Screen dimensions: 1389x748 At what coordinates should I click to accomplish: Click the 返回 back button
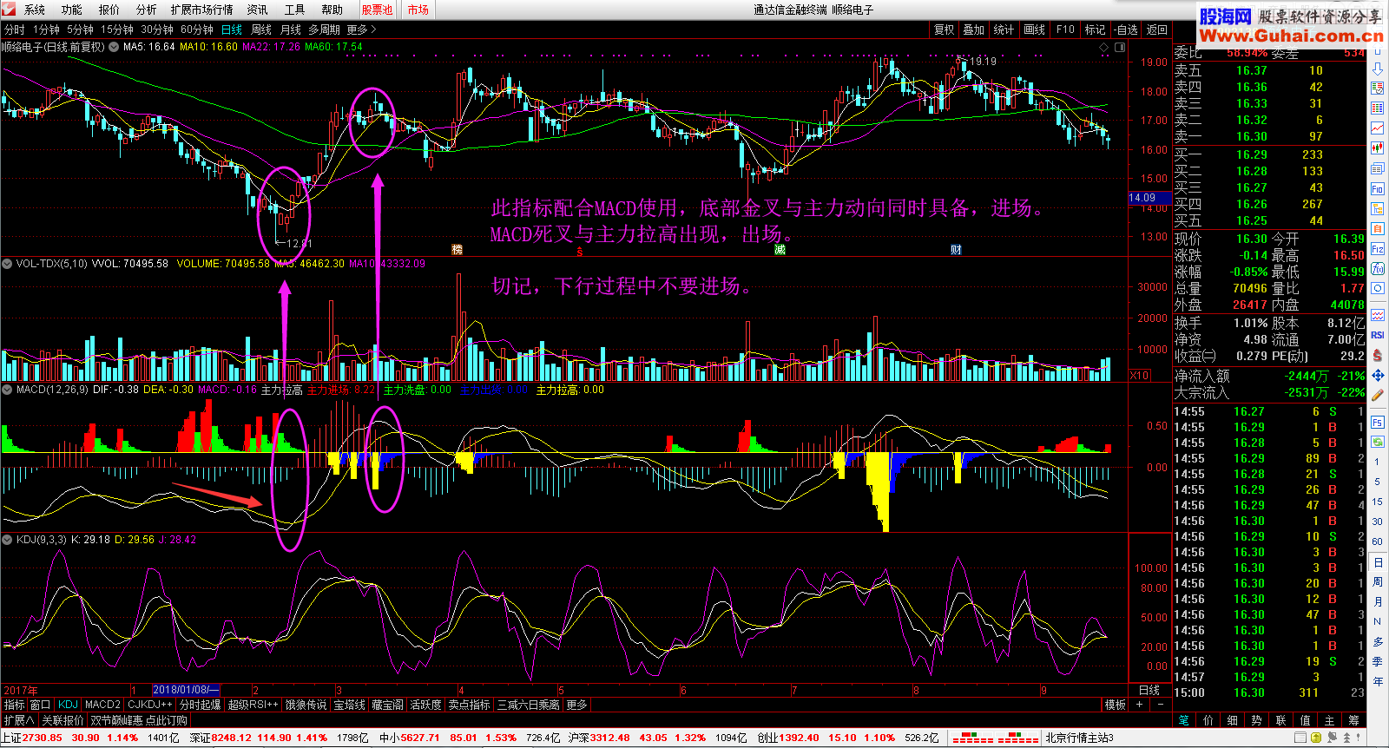[x=1157, y=30]
